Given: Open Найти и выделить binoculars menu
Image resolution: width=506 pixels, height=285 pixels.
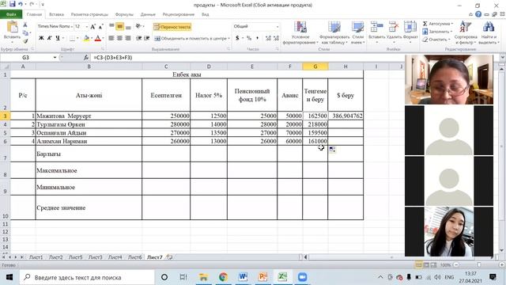Looking at the screenshot, I should 489,33.
